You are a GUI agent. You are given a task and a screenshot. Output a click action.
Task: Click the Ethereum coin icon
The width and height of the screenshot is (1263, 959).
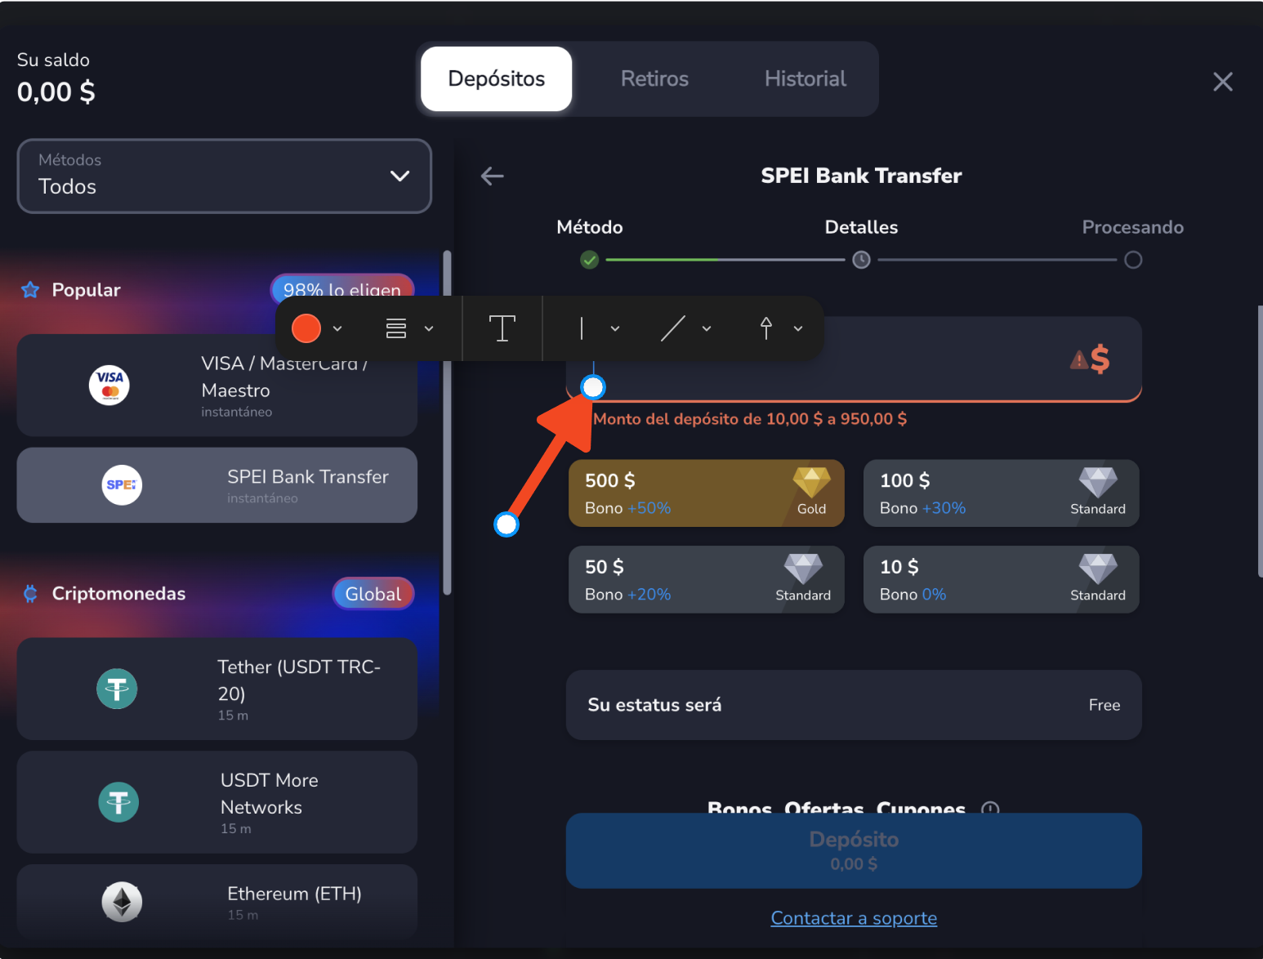[122, 902]
